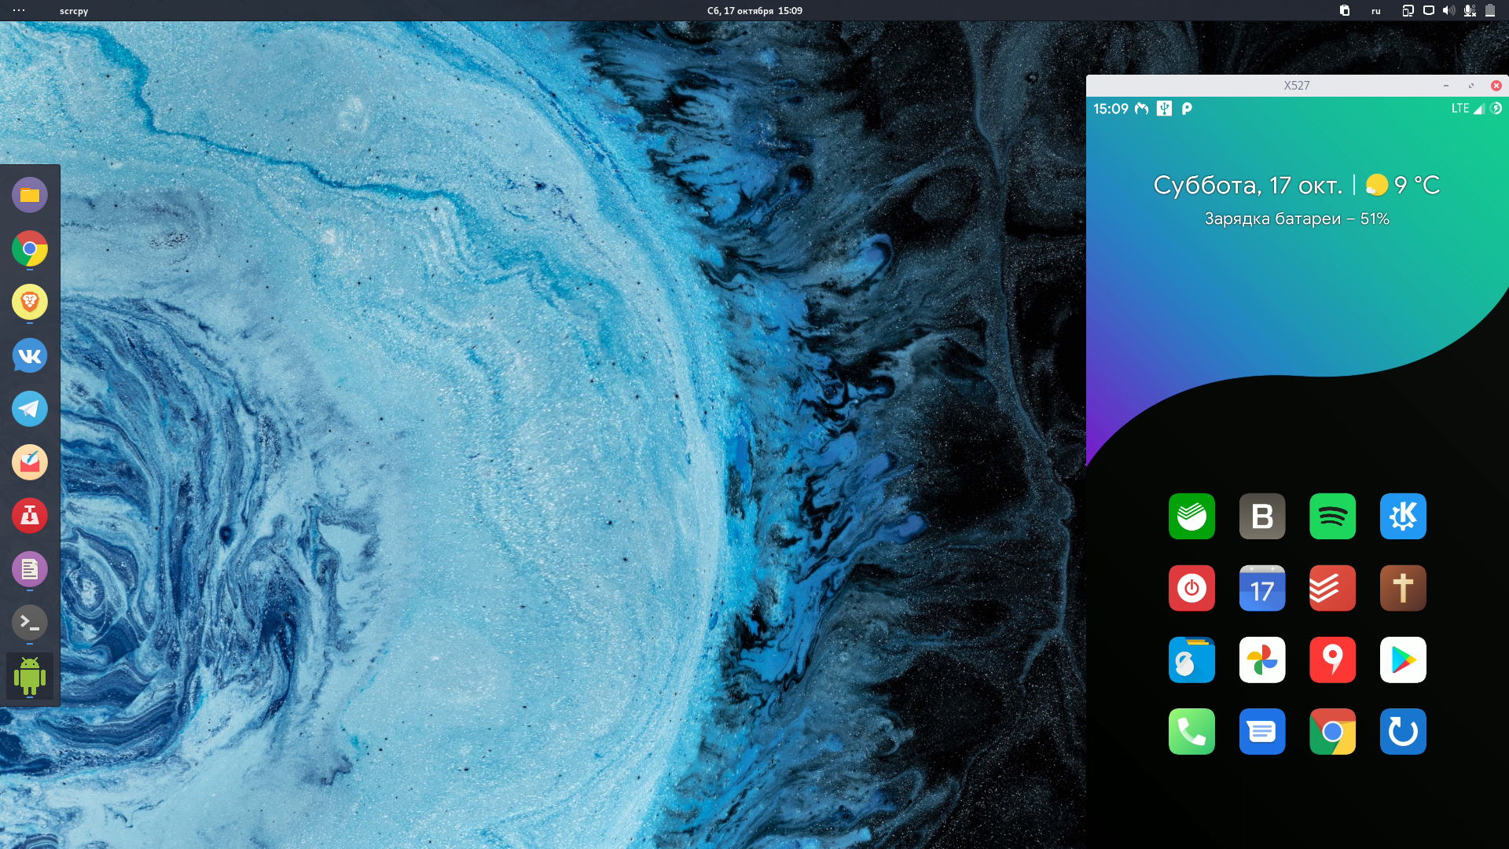Screen dimensions: 1509x849
Task: Open Files from the desktop dock
Action: pos(30,195)
